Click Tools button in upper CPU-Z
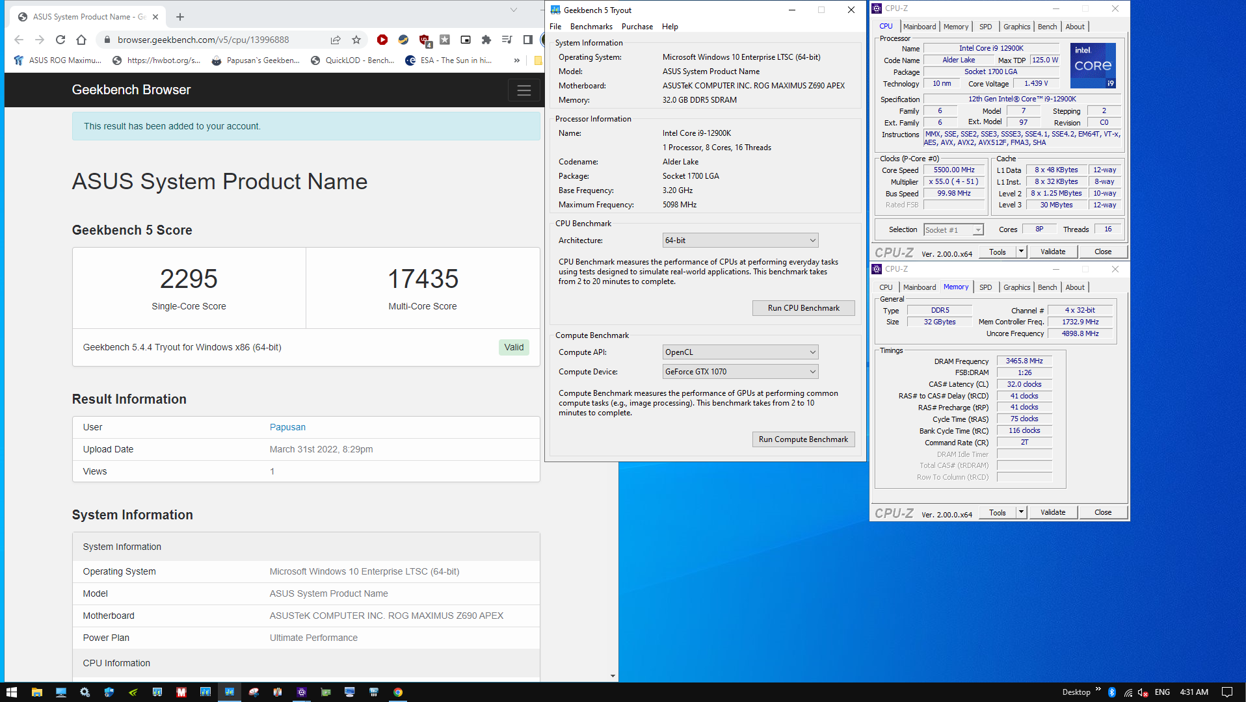Screen dimensions: 1246x702 point(998,252)
